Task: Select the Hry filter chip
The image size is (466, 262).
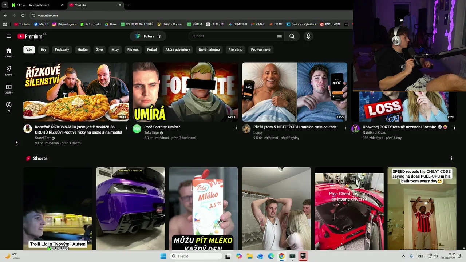Action: [43, 49]
